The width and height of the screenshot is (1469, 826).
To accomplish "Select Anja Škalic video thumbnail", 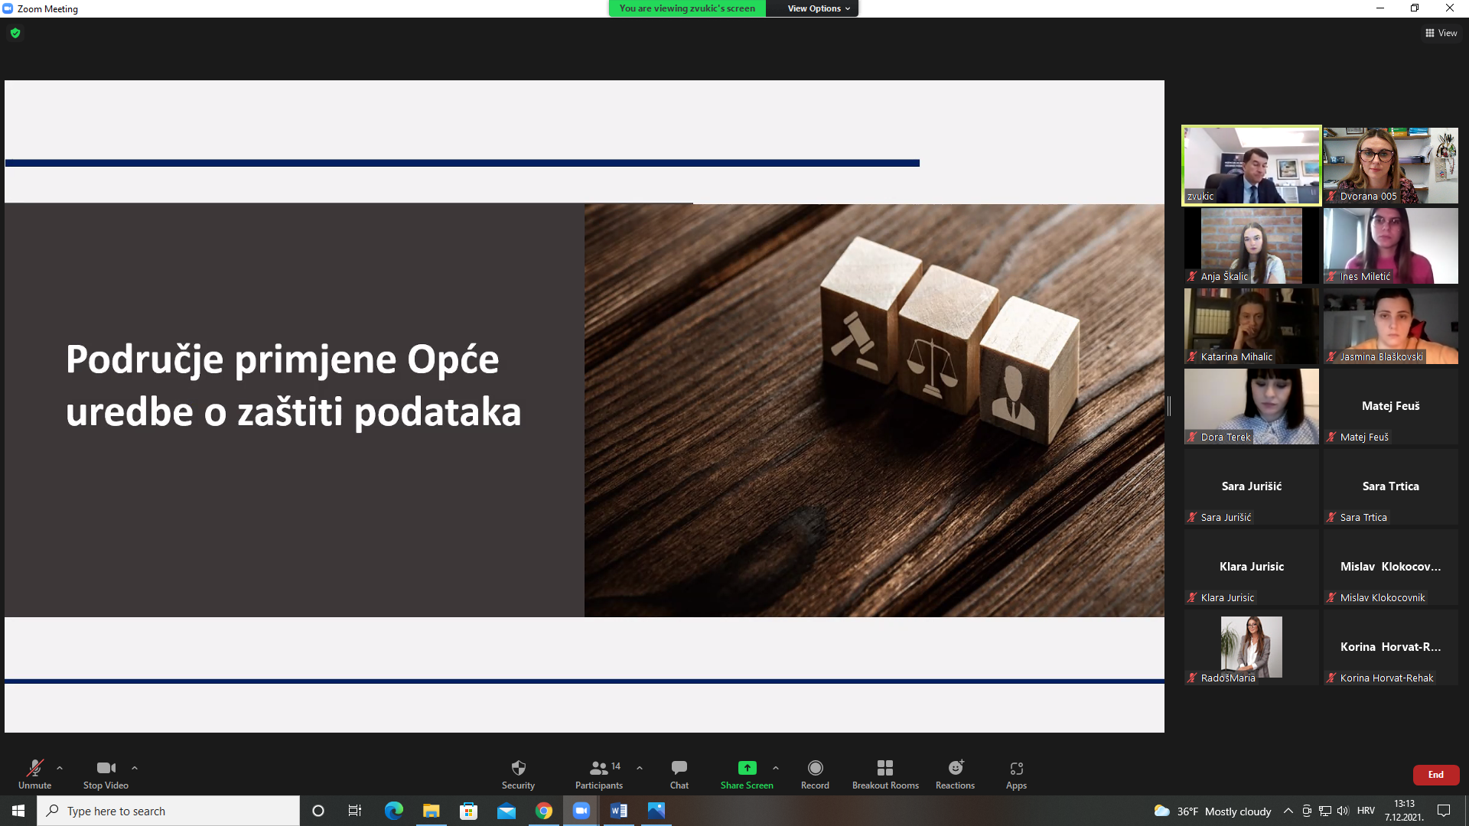I will pos(1252,246).
